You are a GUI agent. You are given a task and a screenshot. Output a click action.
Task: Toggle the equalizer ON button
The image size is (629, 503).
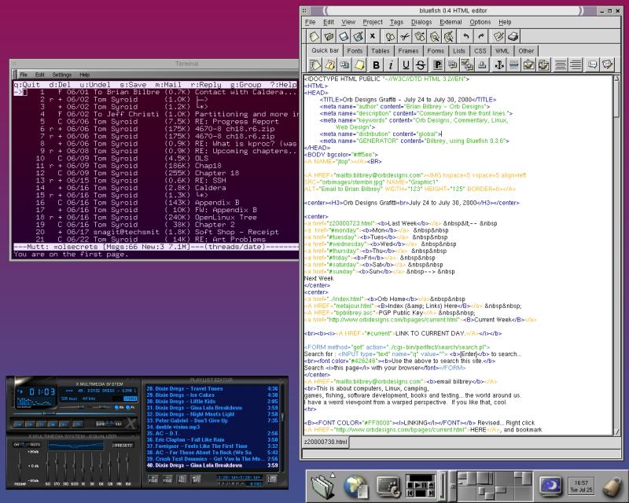click(x=19, y=445)
